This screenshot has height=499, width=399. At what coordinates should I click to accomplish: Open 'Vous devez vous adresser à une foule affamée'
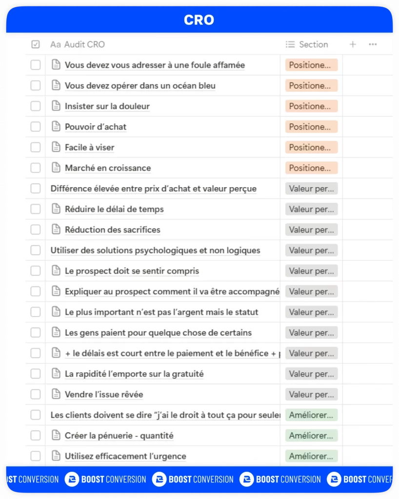point(155,65)
